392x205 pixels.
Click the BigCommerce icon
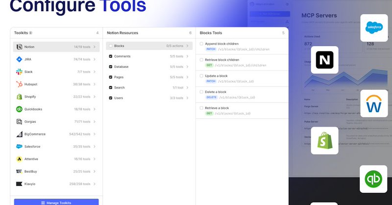[19, 134]
